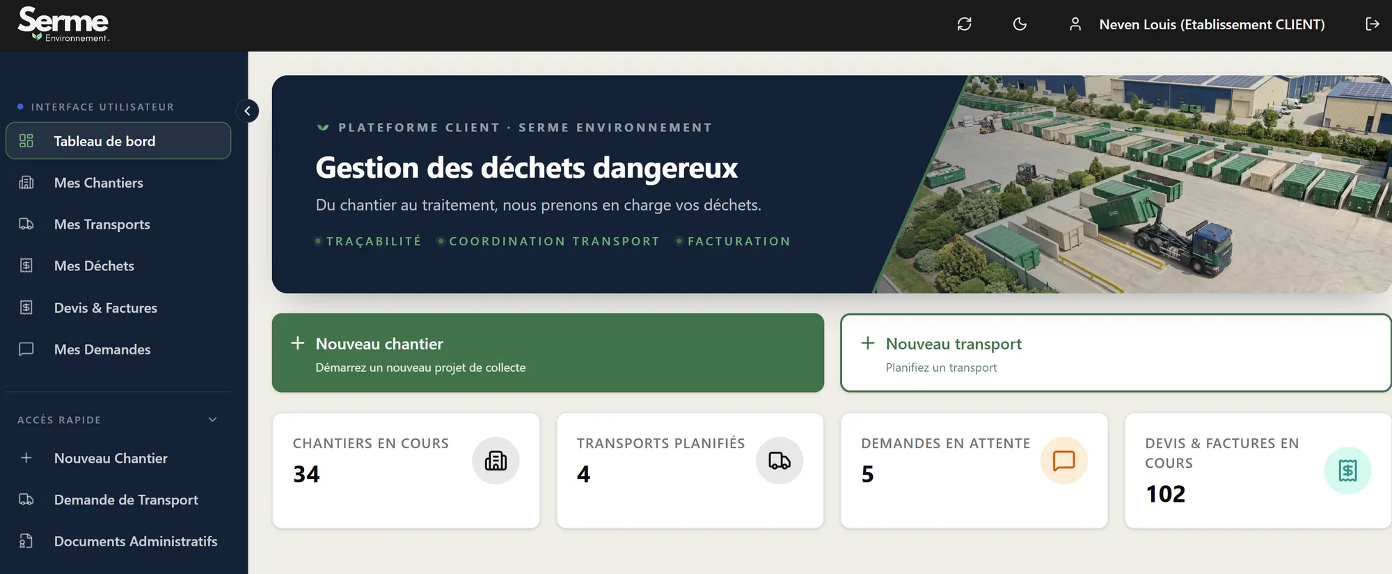This screenshot has width=1392, height=574.
Task: Click the Serme Environnement logo
Action: pos(63,25)
